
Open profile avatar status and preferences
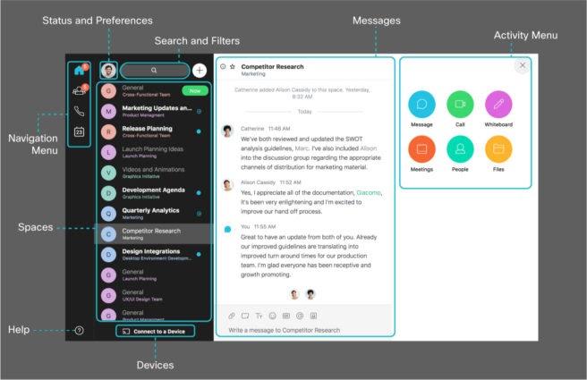[108, 69]
